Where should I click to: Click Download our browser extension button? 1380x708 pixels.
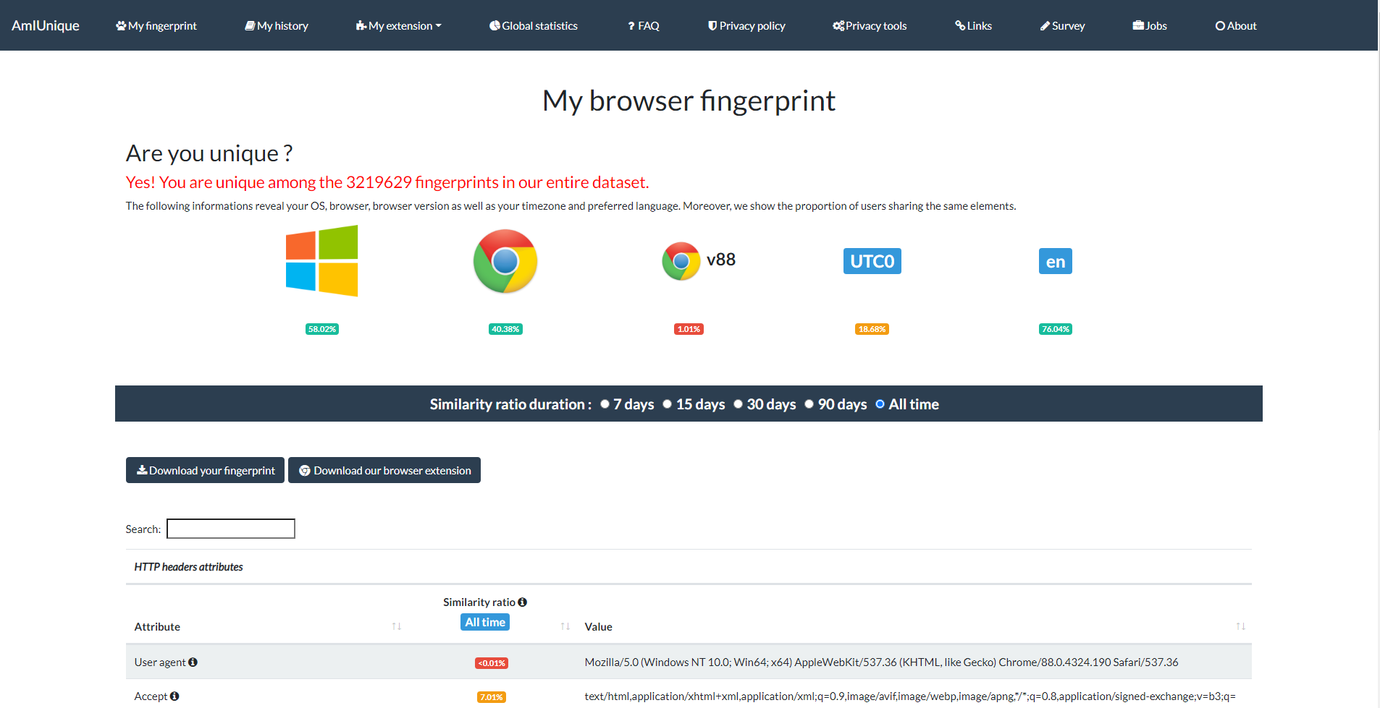pos(384,471)
